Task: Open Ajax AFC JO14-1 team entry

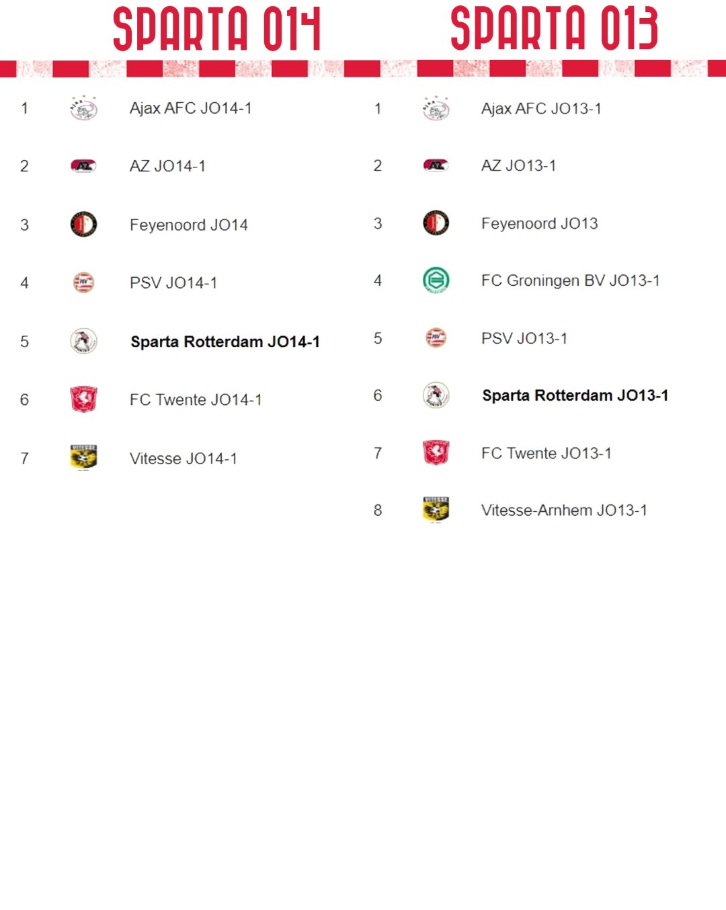Action: click(x=190, y=108)
